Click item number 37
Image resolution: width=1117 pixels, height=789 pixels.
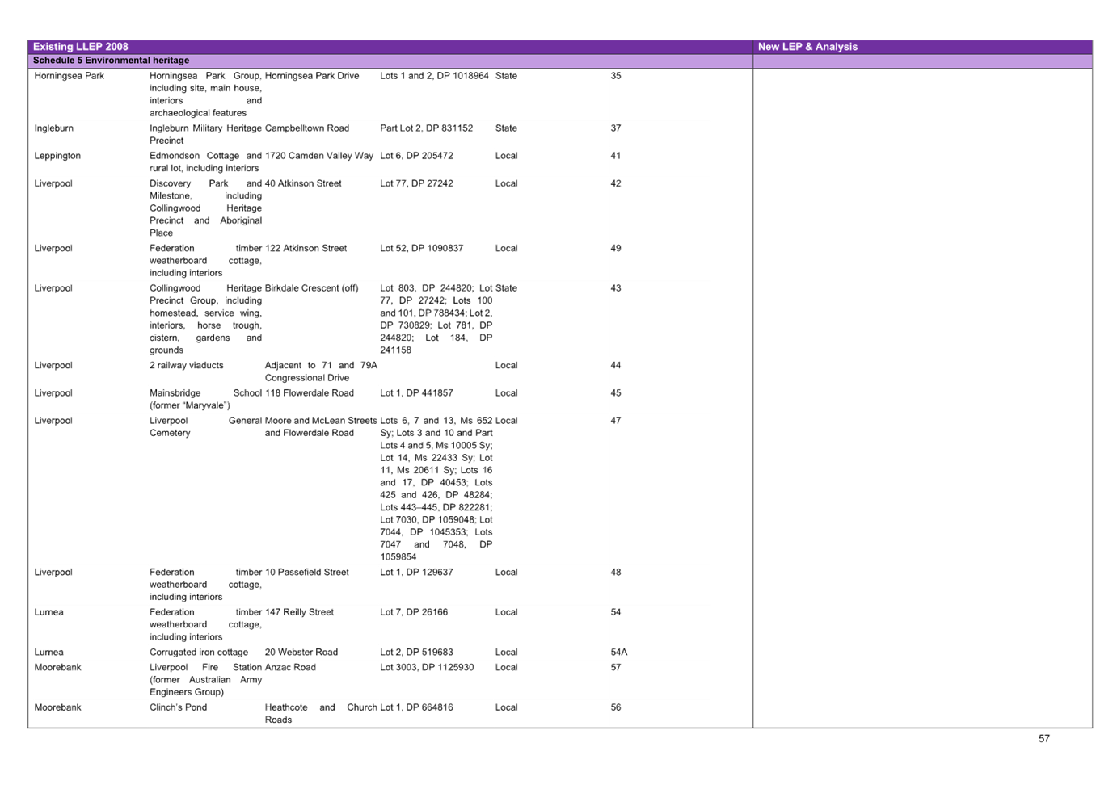(x=616, y=128)
